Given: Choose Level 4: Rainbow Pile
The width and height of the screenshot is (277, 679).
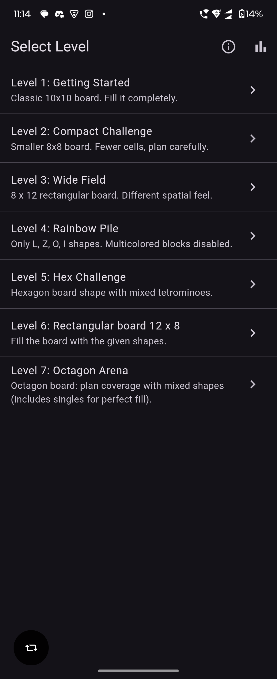Looking at the screenshot, I should pos(65,229).
